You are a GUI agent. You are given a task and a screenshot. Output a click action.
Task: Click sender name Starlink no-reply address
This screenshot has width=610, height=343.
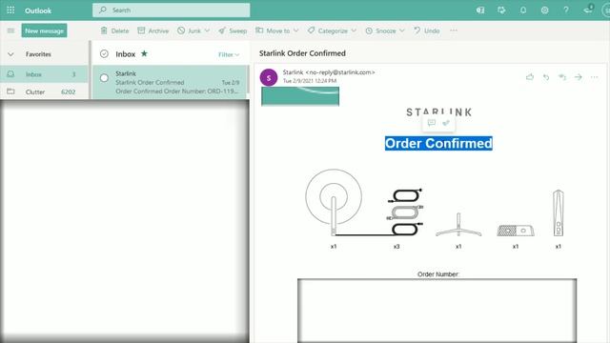(329, 72)
